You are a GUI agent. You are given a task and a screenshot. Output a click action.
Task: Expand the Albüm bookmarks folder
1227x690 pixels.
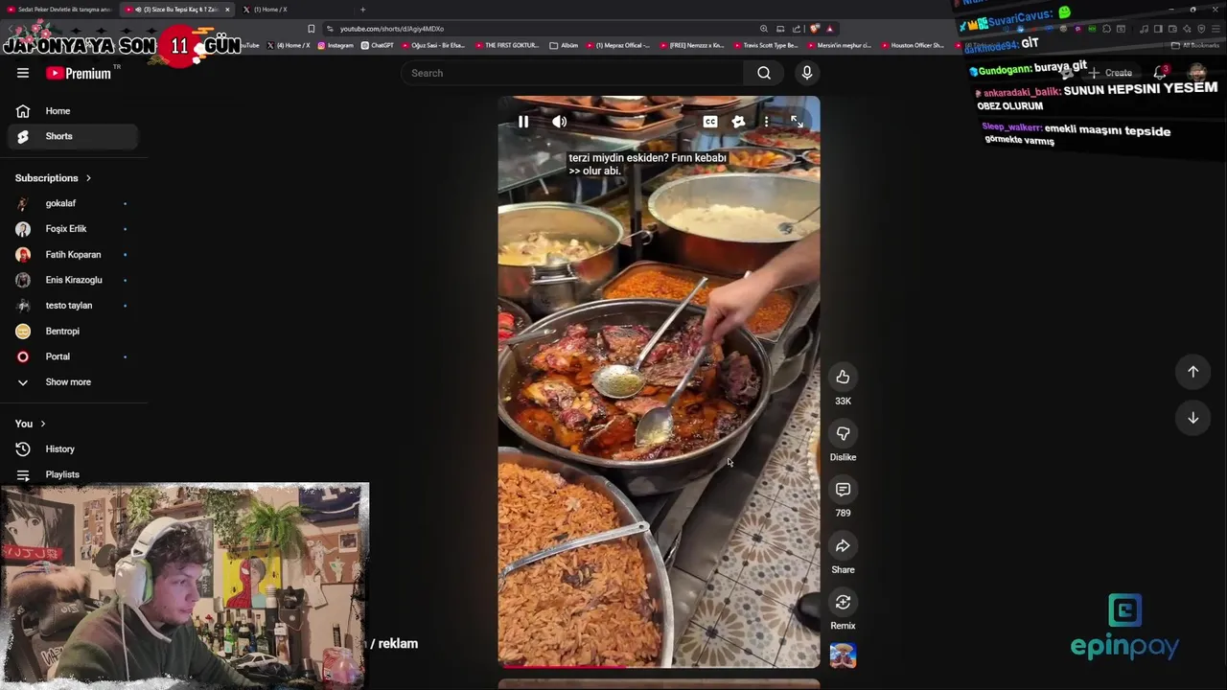(564, 45)
